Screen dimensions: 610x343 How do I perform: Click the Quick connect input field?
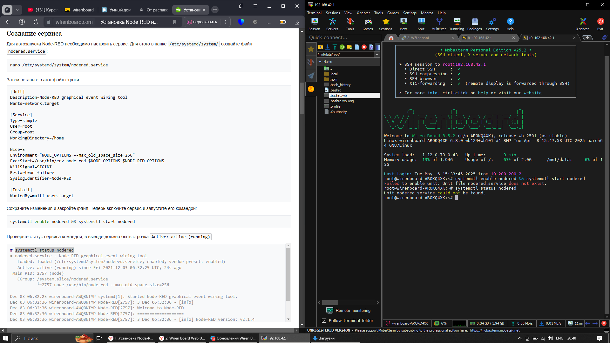tap(343, 37)
